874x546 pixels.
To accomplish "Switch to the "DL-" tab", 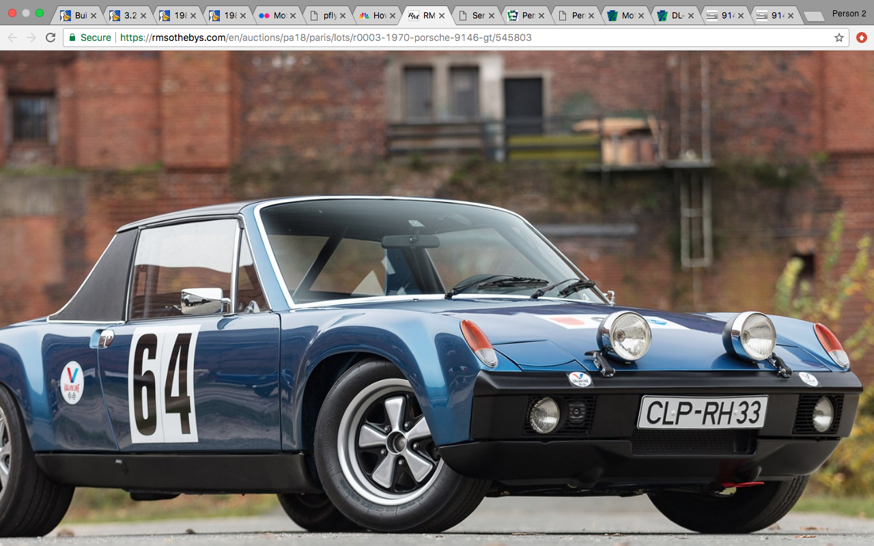I will [x=673, y=16].
